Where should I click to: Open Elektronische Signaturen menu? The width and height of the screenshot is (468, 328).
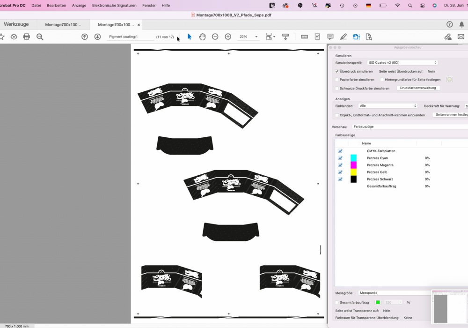(x=114, y=5)
